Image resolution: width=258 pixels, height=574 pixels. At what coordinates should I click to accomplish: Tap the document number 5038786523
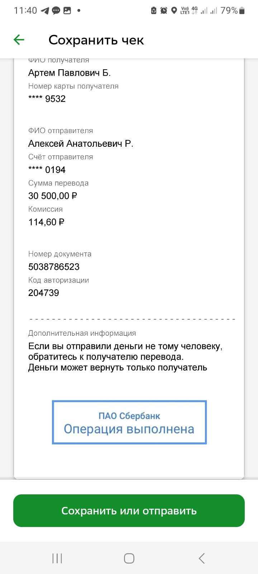click(54, 267)
